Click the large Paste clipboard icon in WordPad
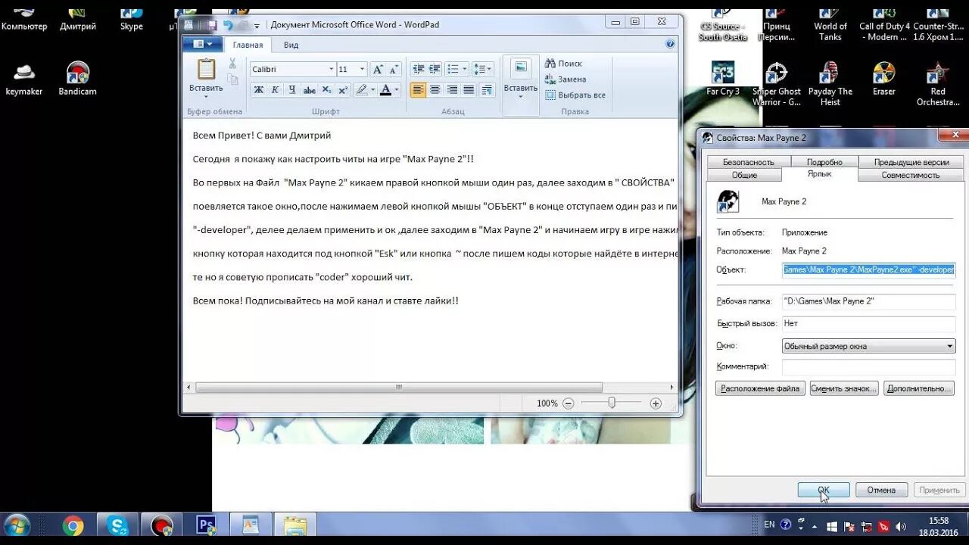Image resolution: width=969 pixels, height=545 pixels. [206, 70]
